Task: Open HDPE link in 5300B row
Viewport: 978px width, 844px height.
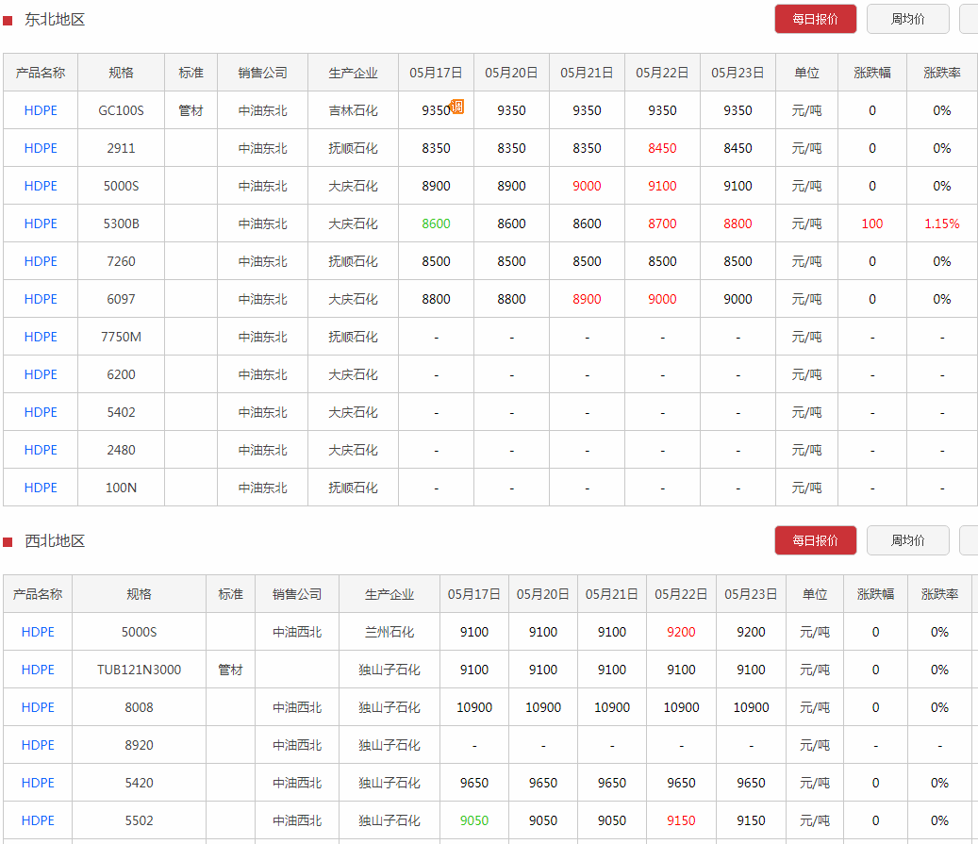Action: pos(41,223)
